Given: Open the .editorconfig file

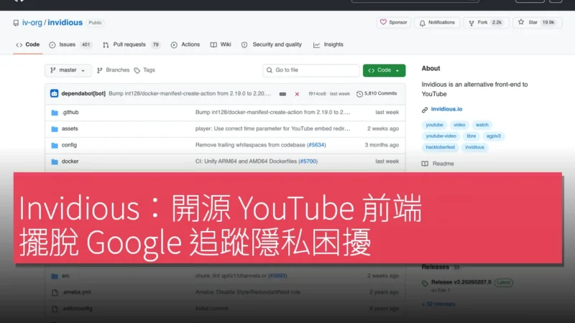Looking at the screenshot, I should [77, 309].
